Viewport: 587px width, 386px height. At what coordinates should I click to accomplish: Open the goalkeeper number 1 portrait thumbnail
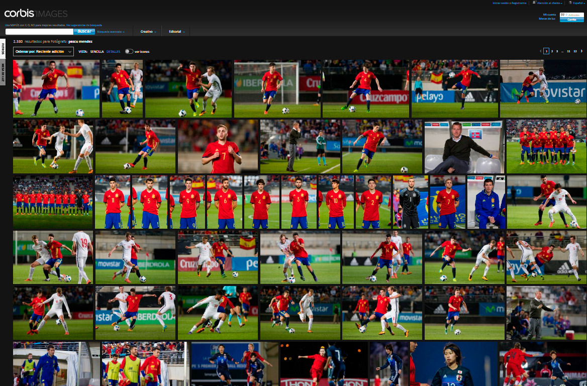point(410,202)
